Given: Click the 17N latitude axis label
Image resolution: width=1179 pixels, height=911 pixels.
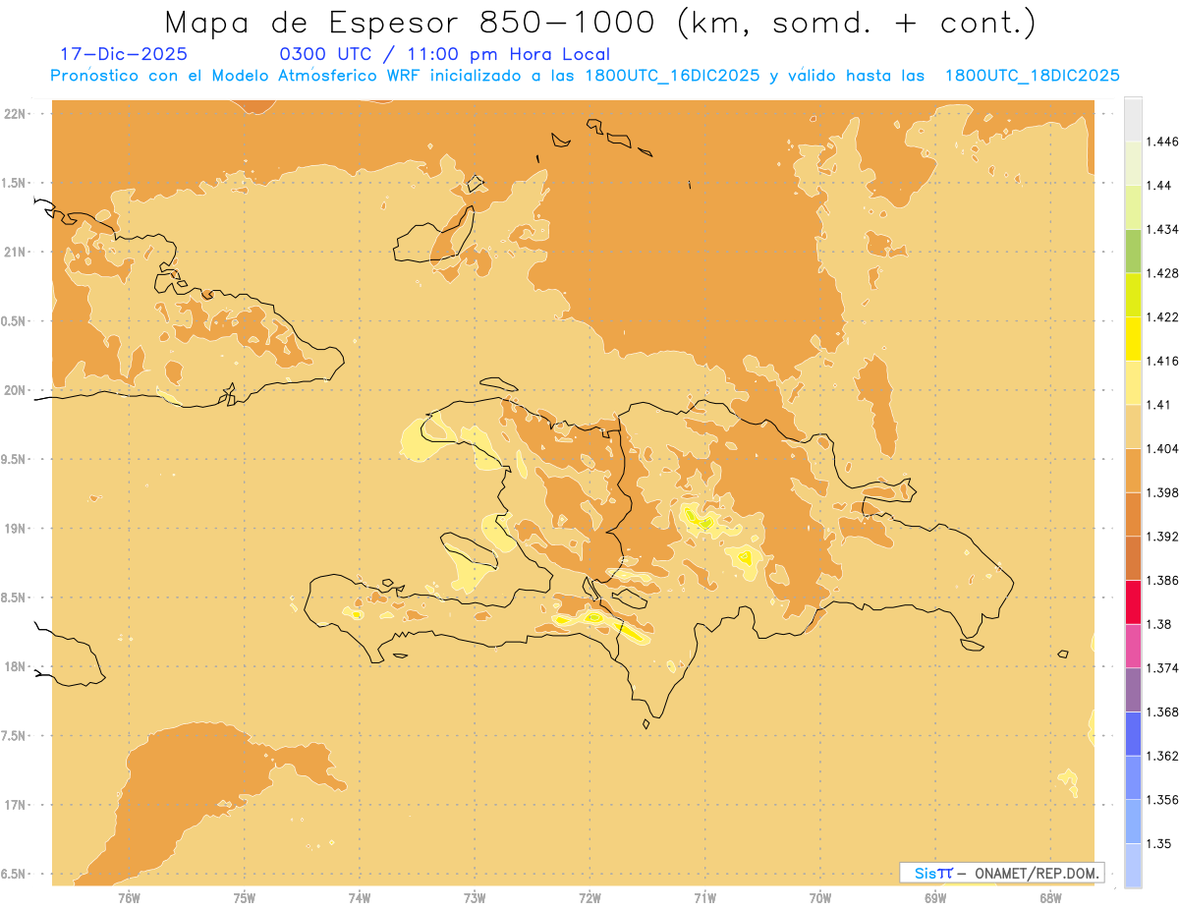Looking at the screenshot, I should click(15, 804).
